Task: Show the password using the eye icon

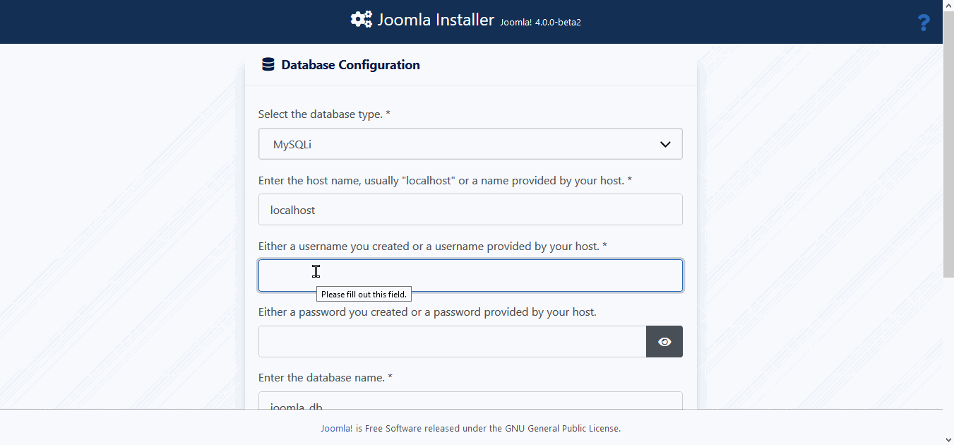Action: tap(664, 342)
